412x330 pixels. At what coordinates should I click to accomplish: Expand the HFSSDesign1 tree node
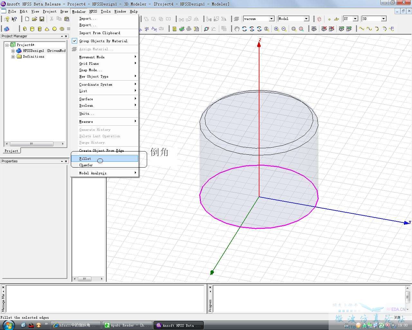(13, 51)
